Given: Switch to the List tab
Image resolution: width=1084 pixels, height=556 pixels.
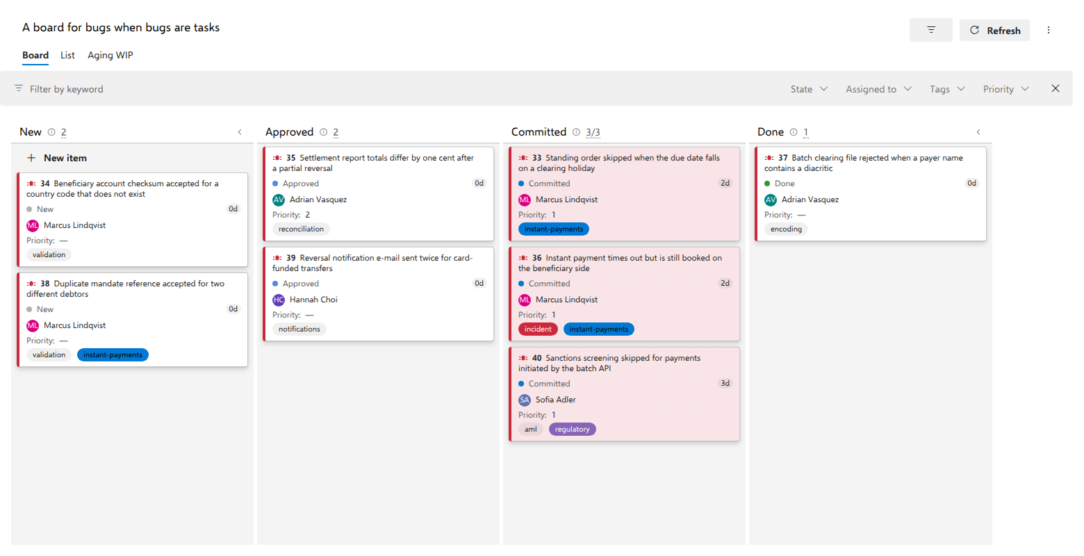Looking at the screenshot, I should [67, 55].
